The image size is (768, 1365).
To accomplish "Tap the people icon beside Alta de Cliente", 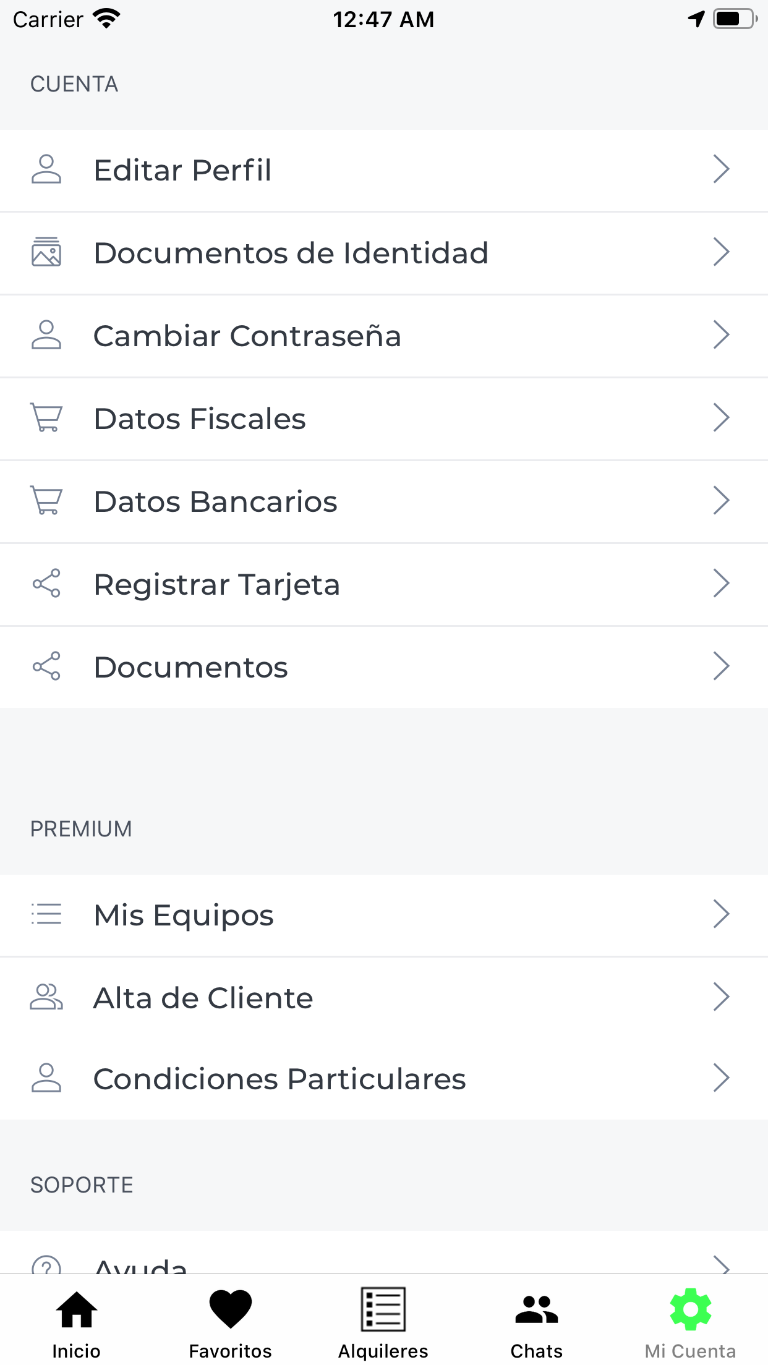I will click(x=46, y=997).
